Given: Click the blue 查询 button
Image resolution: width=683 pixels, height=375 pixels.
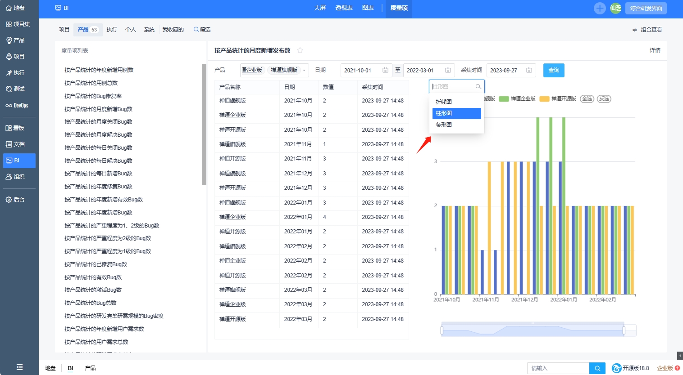Looking at the screenshot, I should 554,70.
